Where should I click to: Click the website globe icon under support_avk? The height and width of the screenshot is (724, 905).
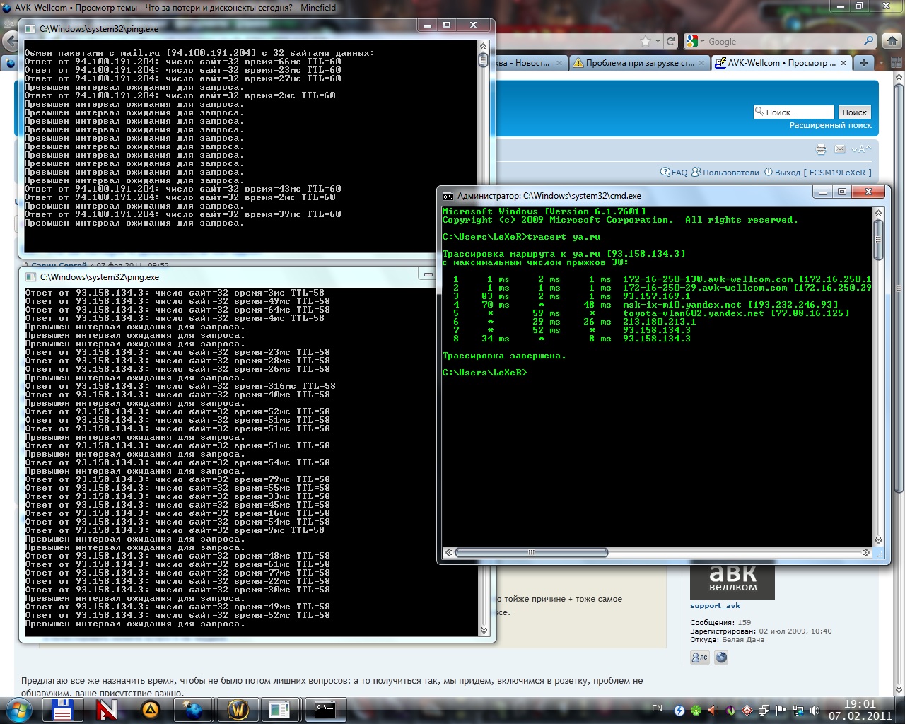tap(721, 658)
